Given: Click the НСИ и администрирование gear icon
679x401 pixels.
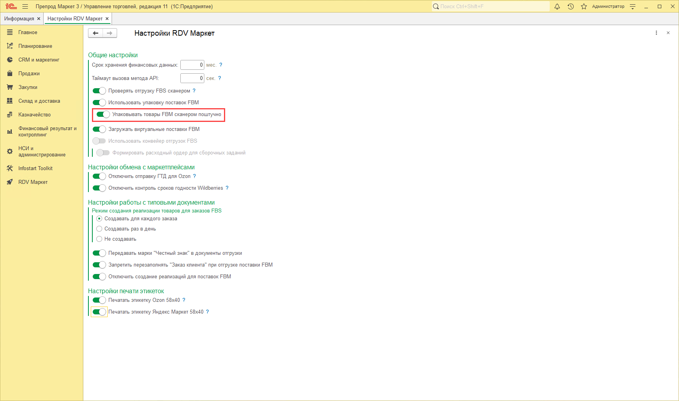Looking at the screenshot, I should 10,151.
